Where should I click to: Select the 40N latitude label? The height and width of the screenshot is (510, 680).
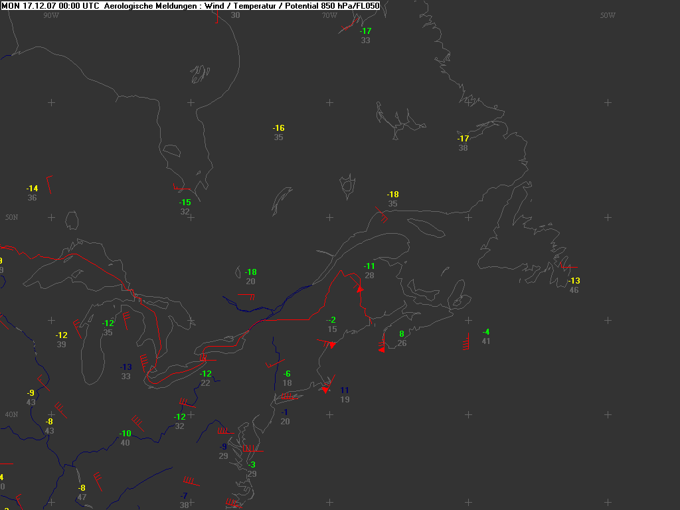[x=11, y=414]
